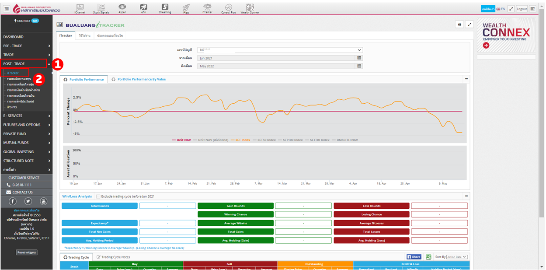
Task: Open the right panel toggle next to Logout
Action: click(x=532, y=9)
